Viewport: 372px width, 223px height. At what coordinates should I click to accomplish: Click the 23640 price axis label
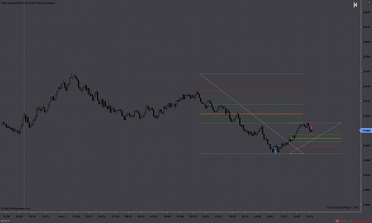[x=366, y=12]
